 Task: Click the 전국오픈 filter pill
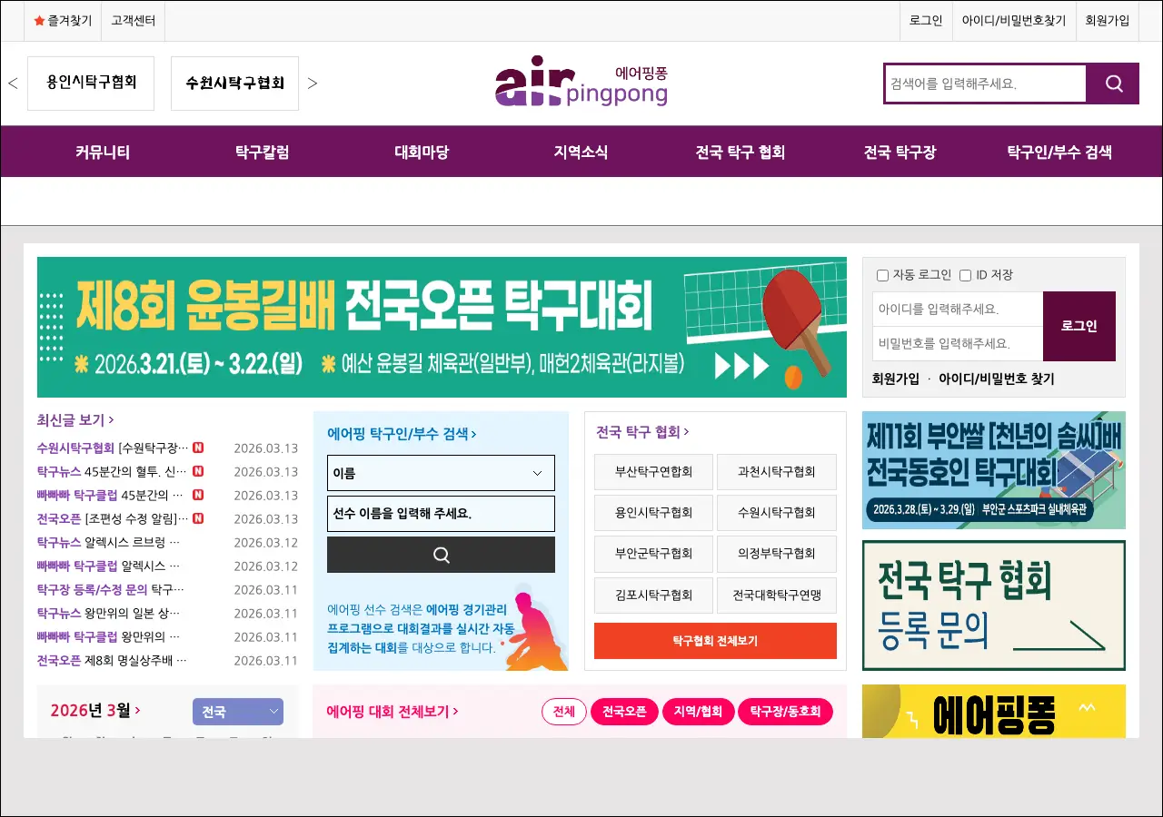(x=624, y=712)
